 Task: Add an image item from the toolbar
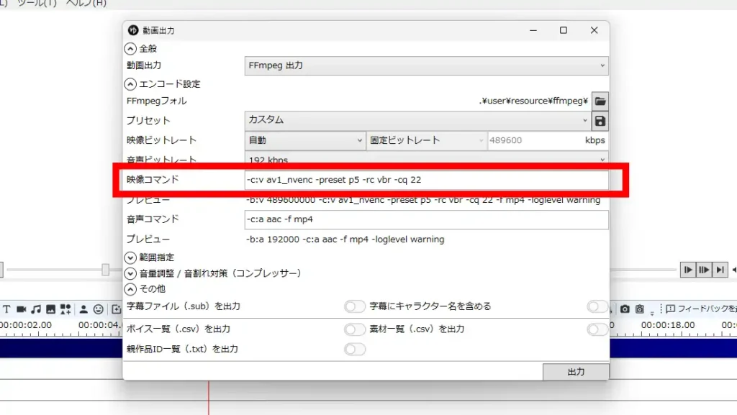(x=50, y=309)
